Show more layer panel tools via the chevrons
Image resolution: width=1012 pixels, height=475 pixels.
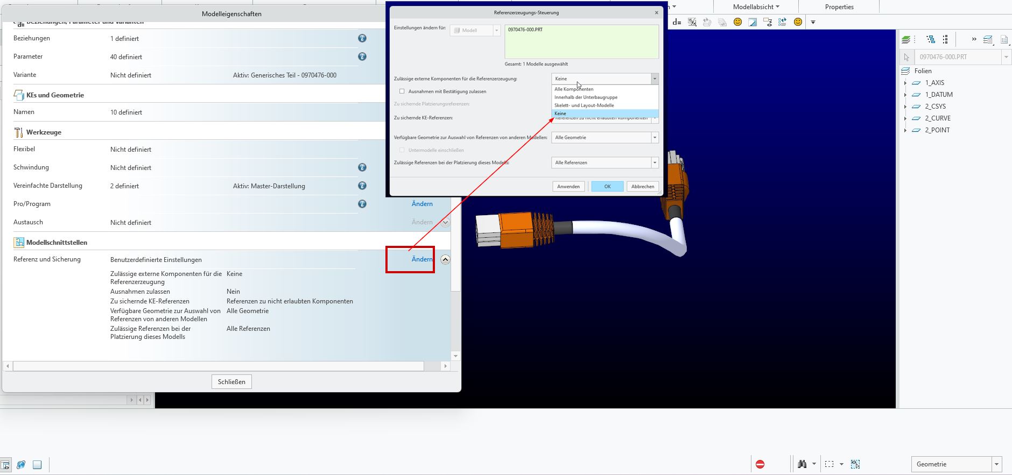click(x=974, y=39)
